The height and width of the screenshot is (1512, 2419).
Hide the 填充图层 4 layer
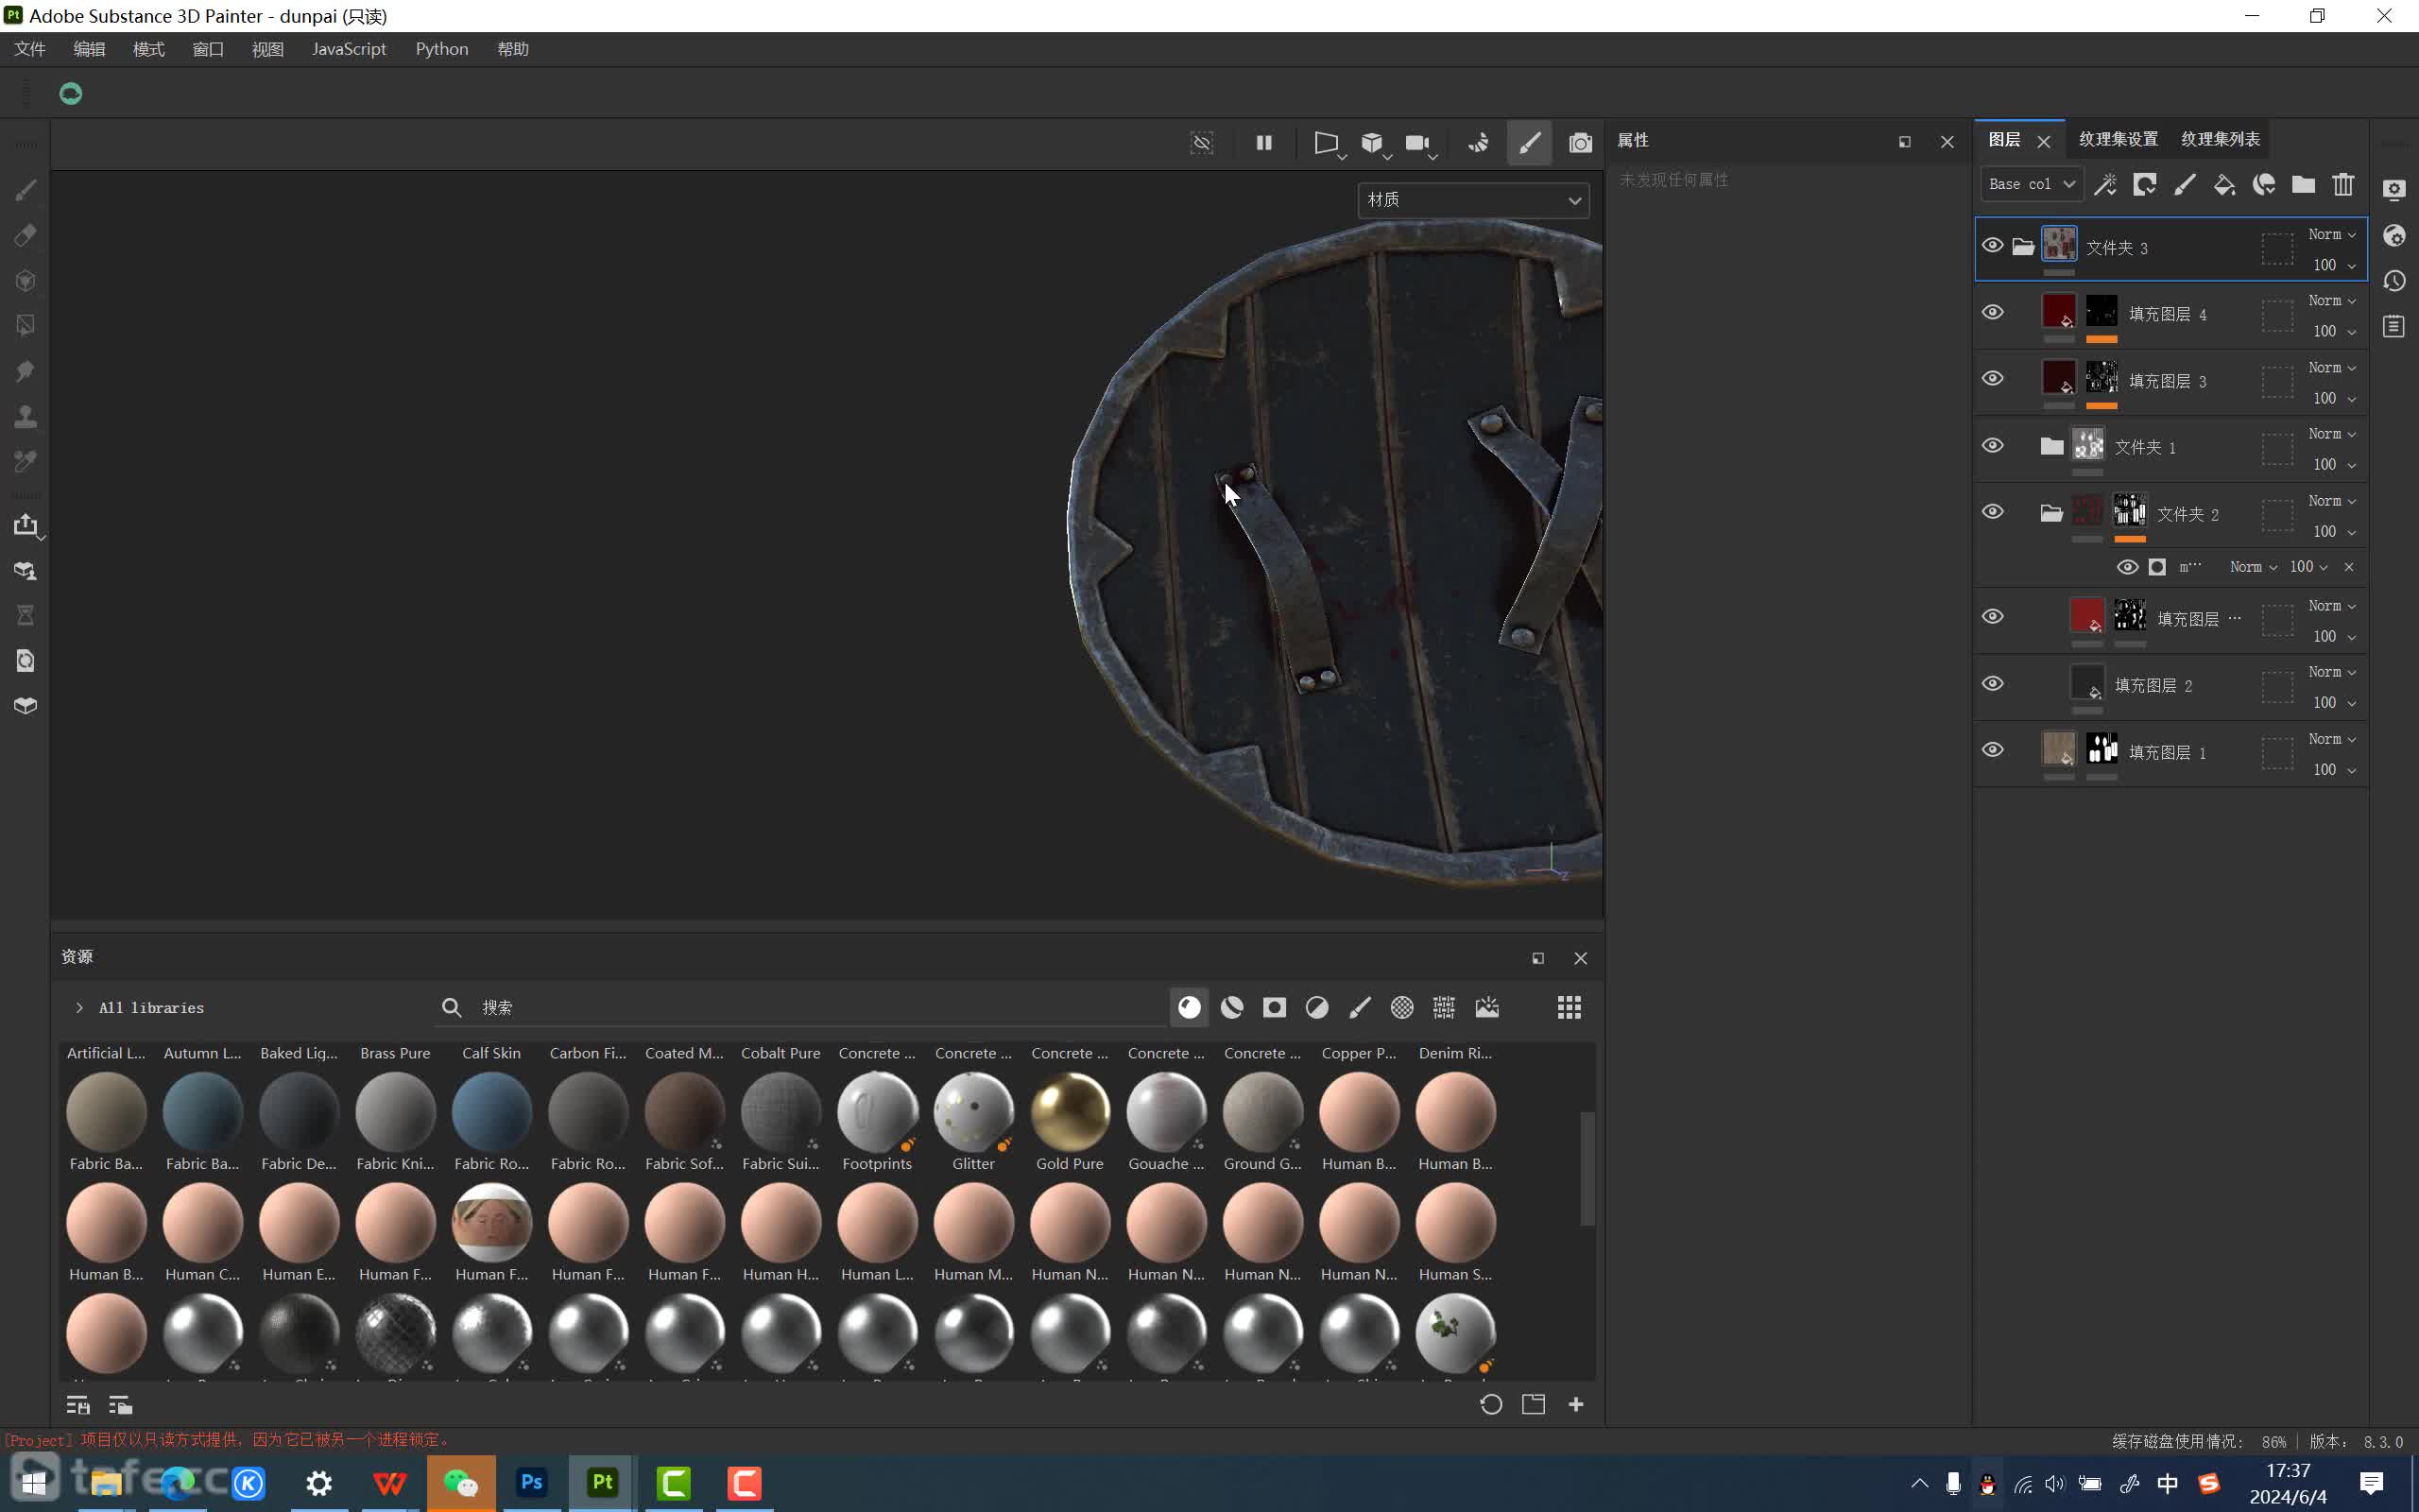click(1992, 313)
